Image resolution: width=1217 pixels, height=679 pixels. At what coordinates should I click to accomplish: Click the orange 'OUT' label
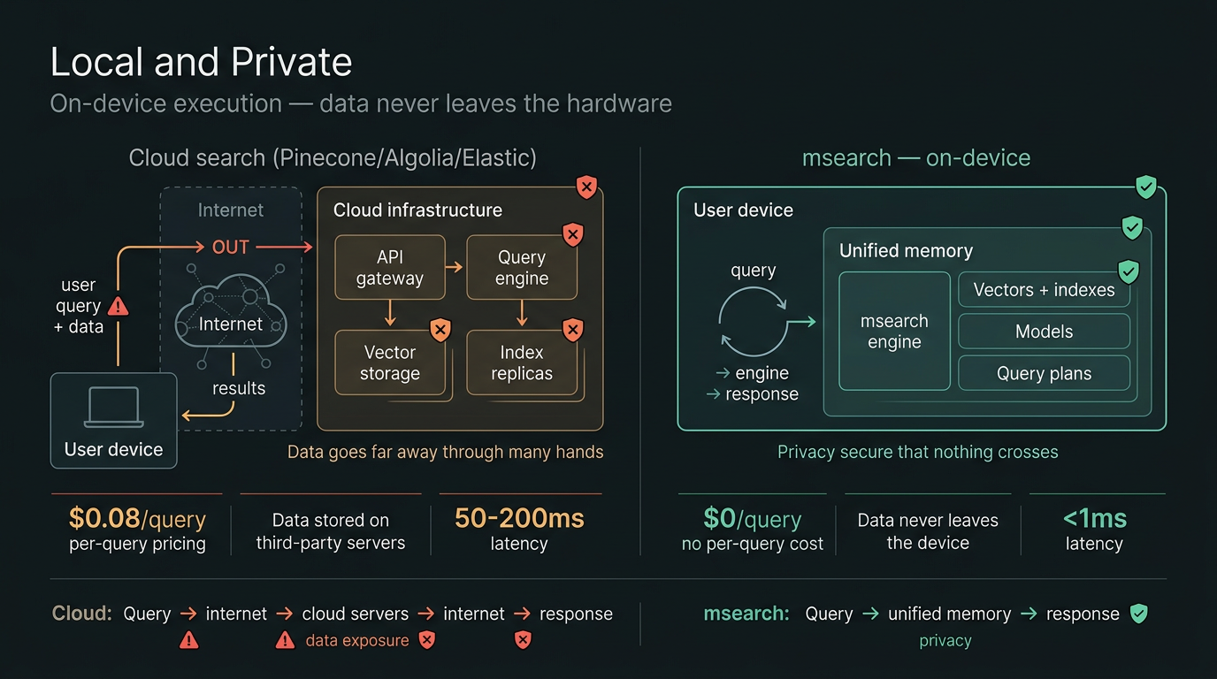coord(230,248)
